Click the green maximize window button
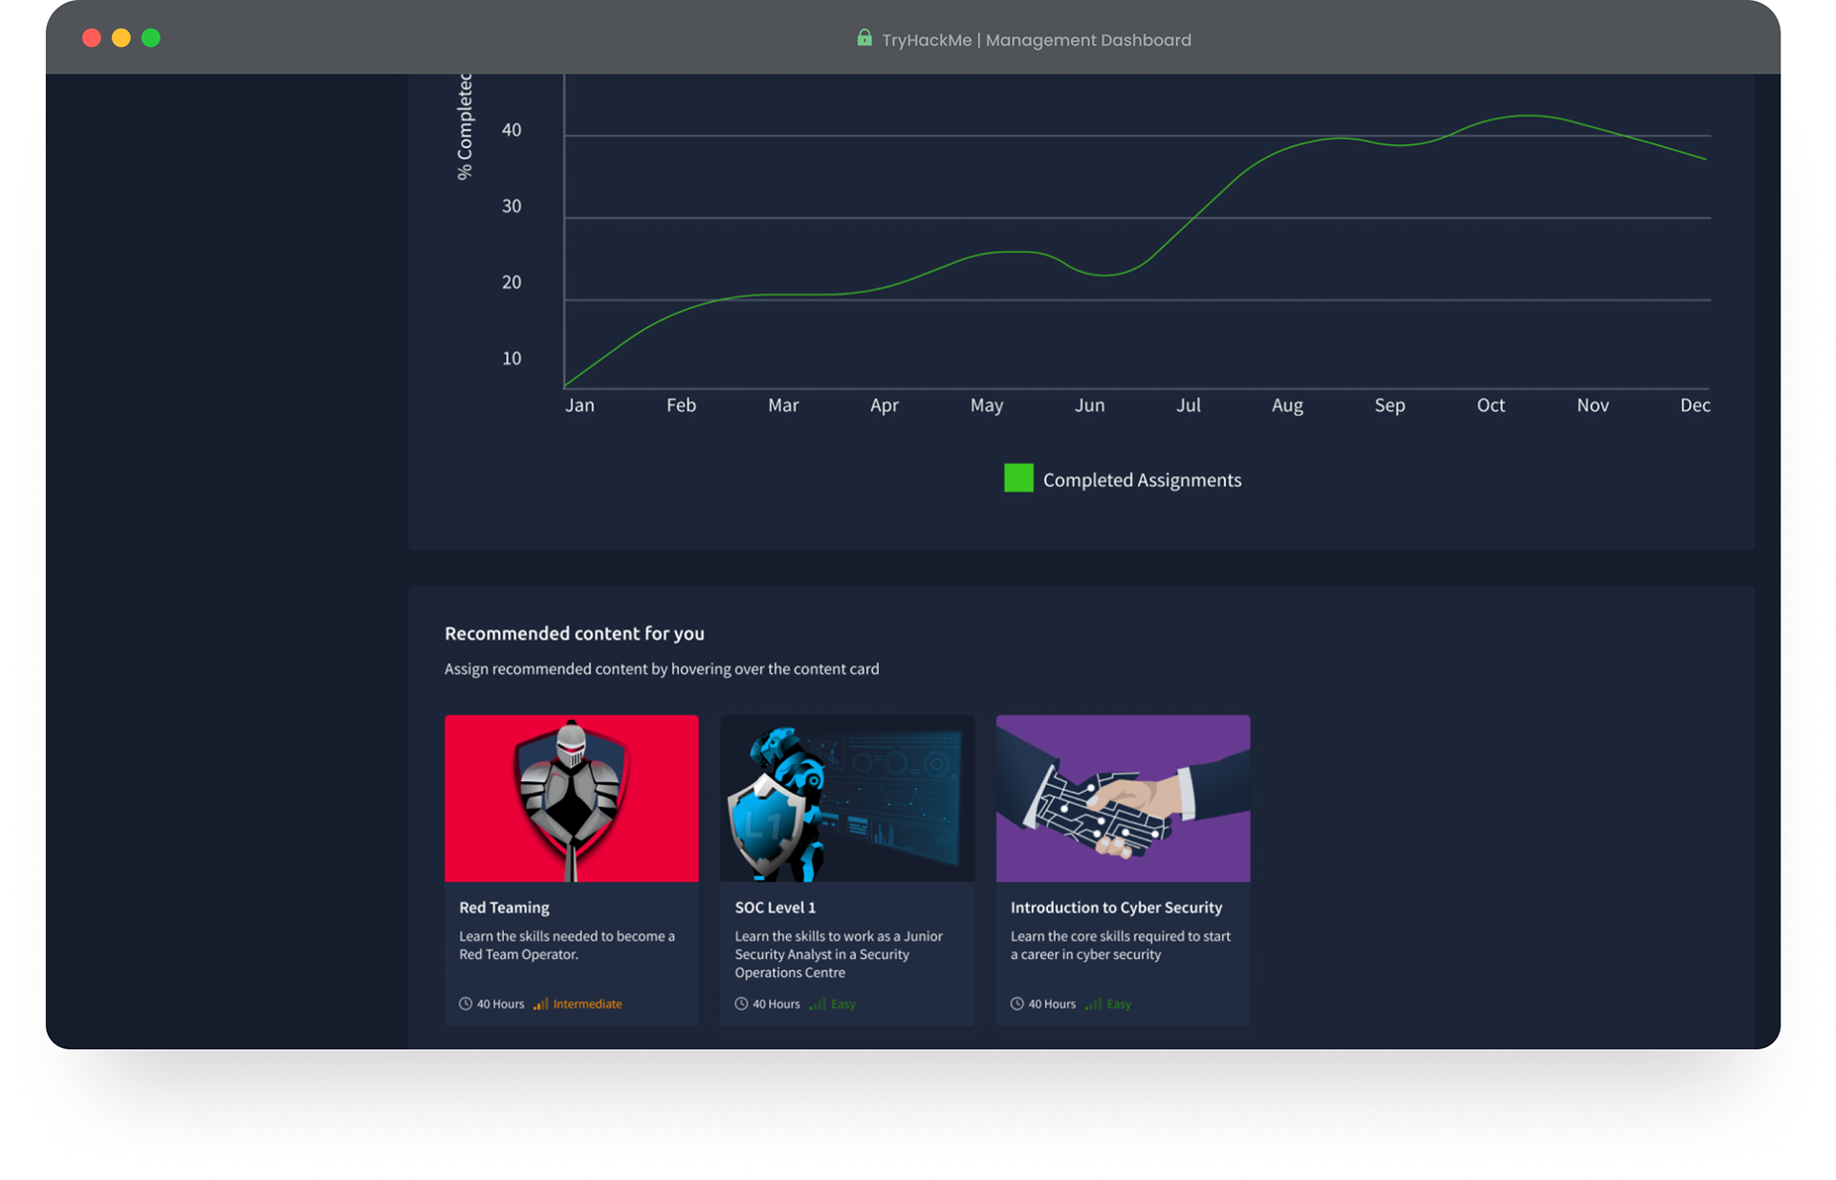The image size is (1836, 1180). [151, 38]
